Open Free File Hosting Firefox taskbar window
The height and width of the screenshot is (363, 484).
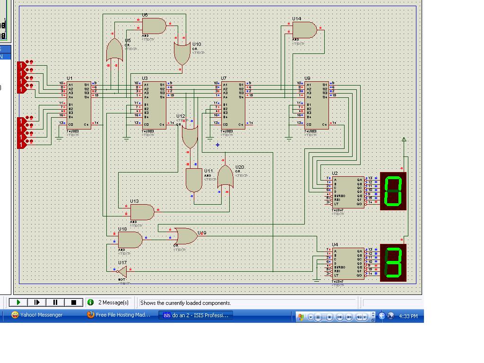[x=119, y=315]
